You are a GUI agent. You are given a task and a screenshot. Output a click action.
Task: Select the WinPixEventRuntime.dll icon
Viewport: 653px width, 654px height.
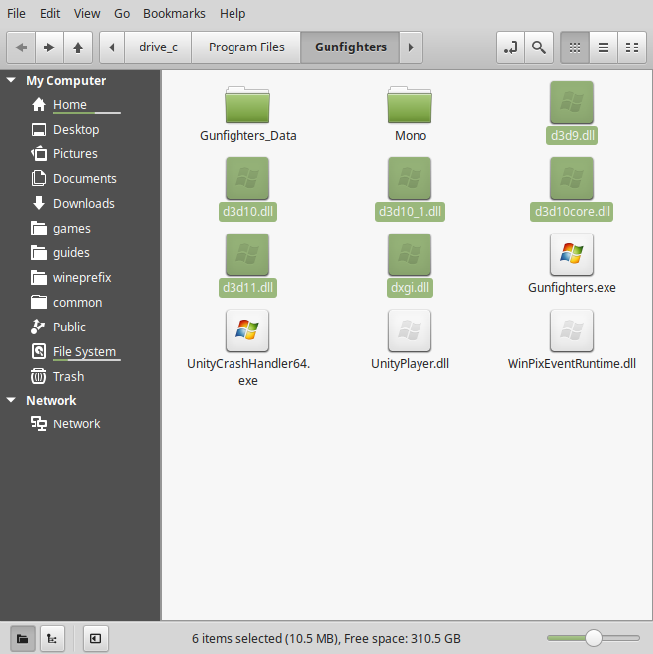572,330
